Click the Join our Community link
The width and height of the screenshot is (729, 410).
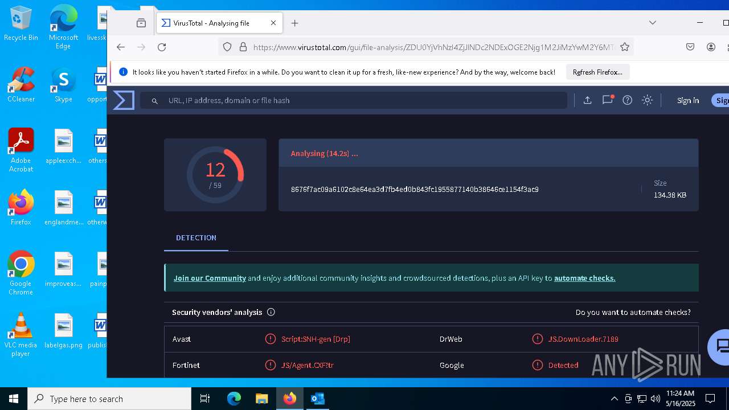(210, 278)
